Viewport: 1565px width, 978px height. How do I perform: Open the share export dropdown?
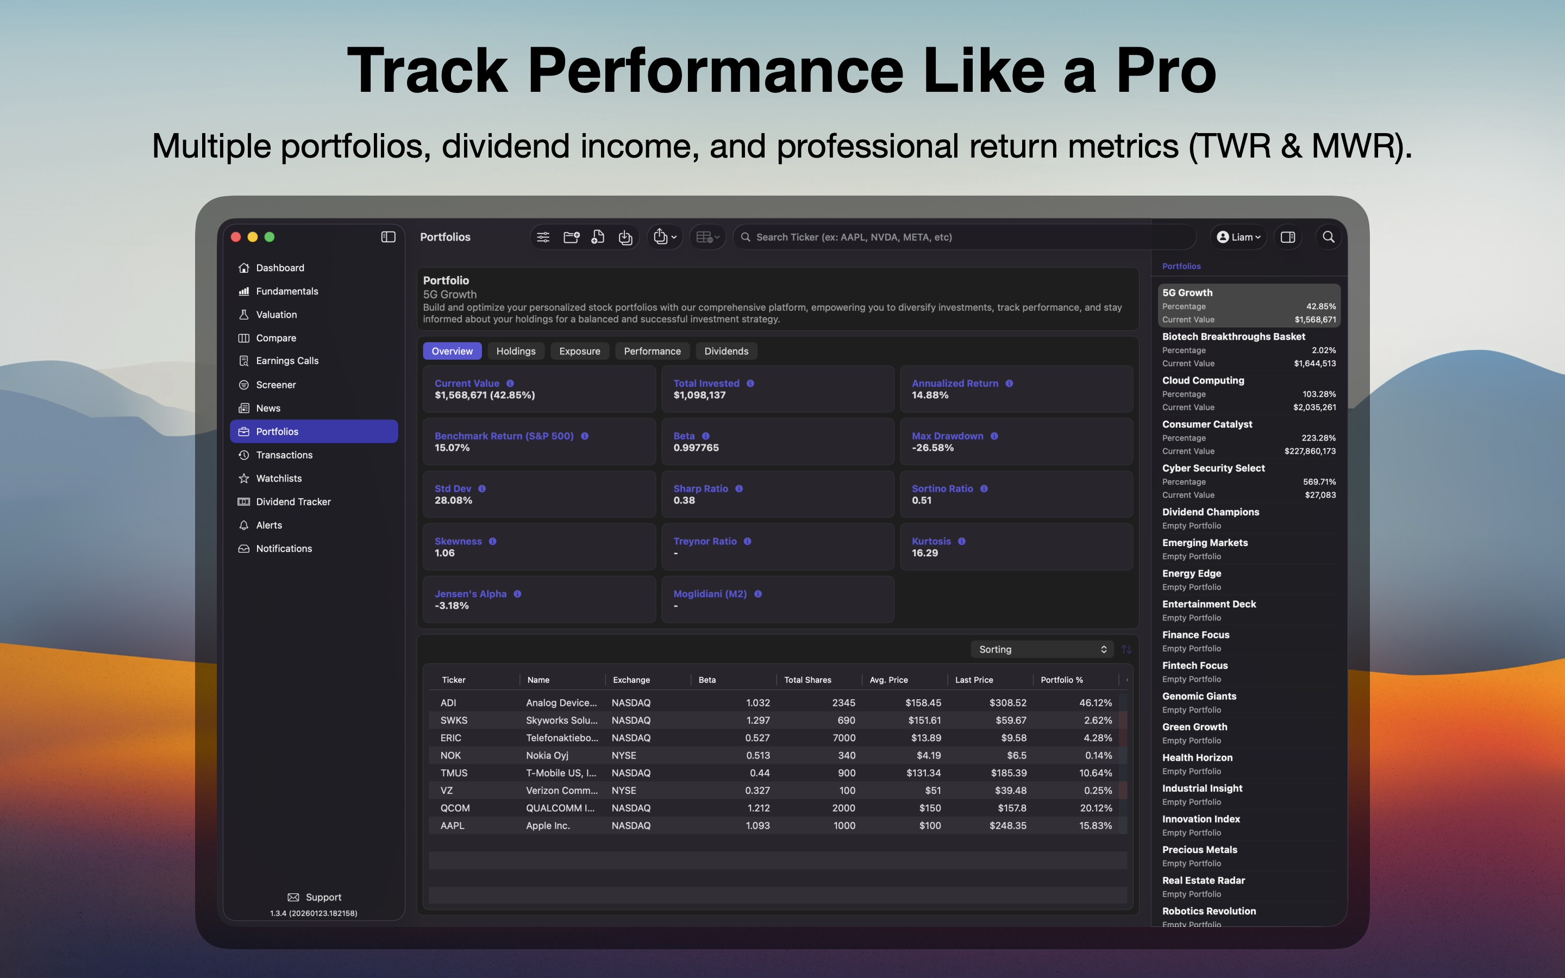point(665,237)
